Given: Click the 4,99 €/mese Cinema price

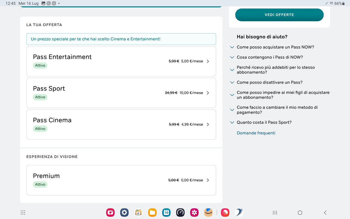Looking at the screenshot, I should click(x=192, y=124).
